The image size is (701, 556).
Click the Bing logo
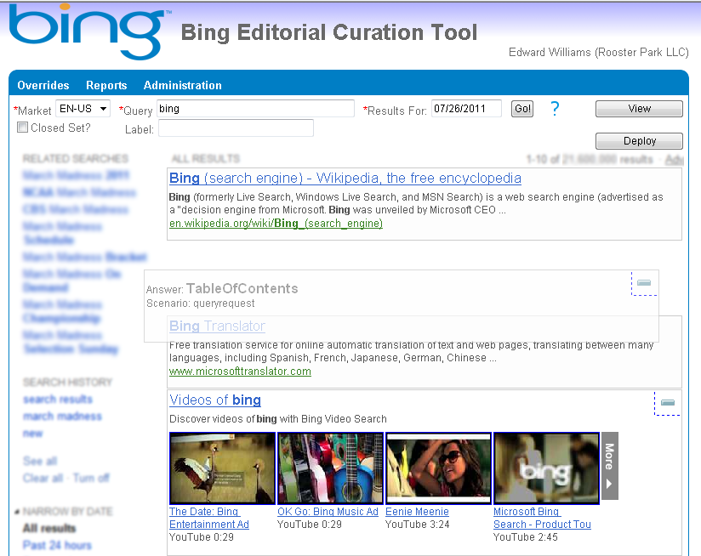click(89, 31)
